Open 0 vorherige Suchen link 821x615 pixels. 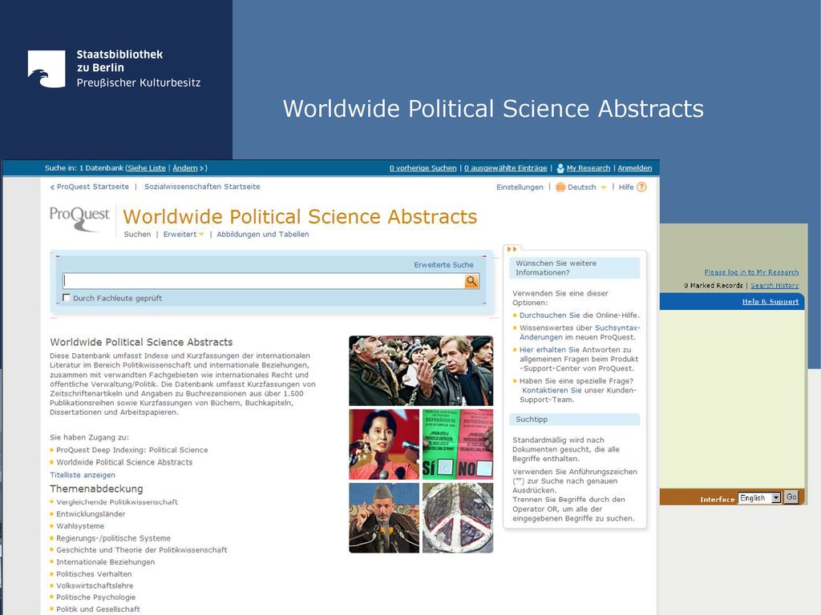[x=423, y=168]
